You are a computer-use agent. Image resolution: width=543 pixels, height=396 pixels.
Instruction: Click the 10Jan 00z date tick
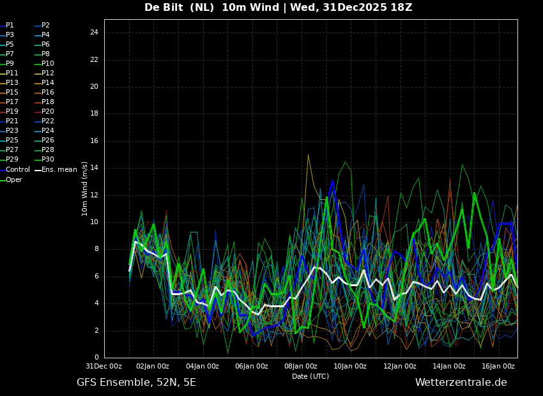(351, 366)
